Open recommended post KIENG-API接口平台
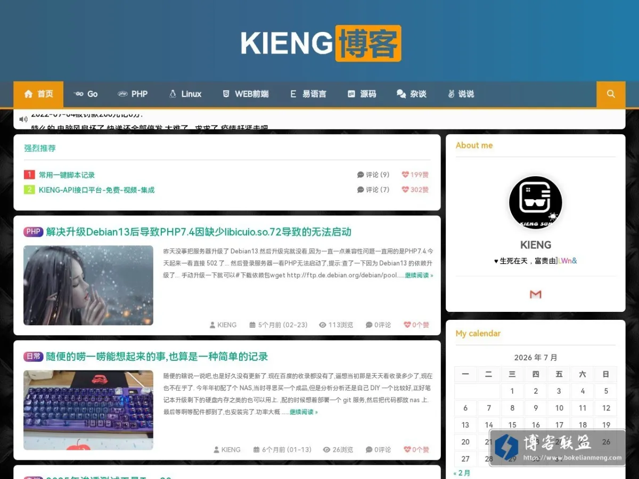639x479 pixels. (96, 190)
